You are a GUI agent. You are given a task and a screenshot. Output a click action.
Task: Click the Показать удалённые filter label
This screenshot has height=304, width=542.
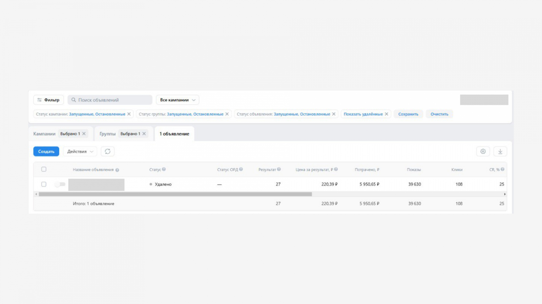pyautogui.click(x=363, y=114)
